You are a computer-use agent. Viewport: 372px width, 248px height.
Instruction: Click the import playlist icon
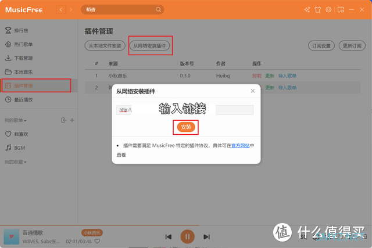coord(63,120)
